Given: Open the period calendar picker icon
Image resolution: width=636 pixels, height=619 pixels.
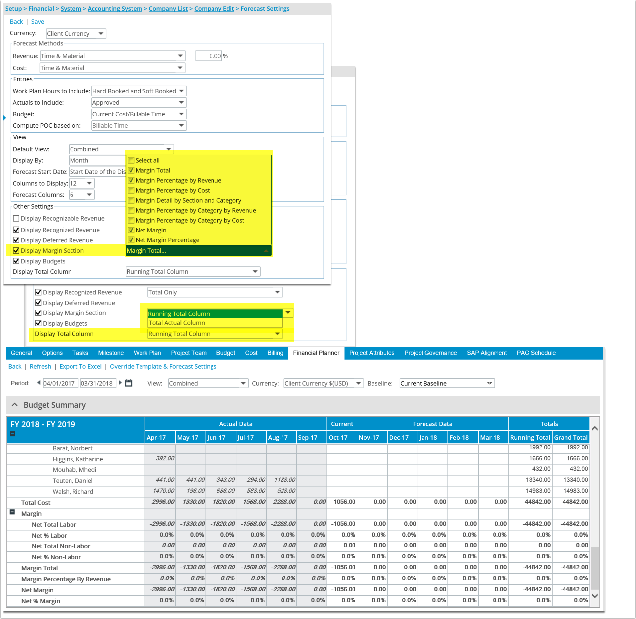Looking at the screenshot, I should pyautogui.click(x=128, y=383).
